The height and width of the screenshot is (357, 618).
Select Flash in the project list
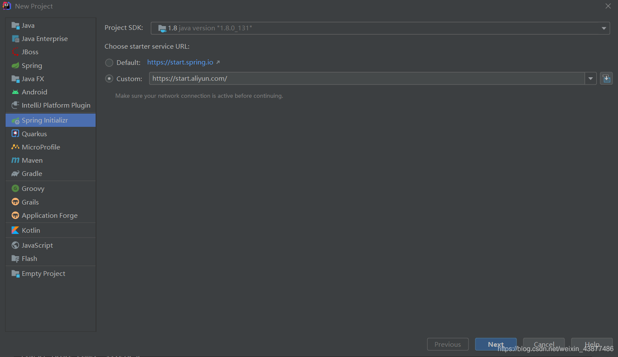click(50, 259)
